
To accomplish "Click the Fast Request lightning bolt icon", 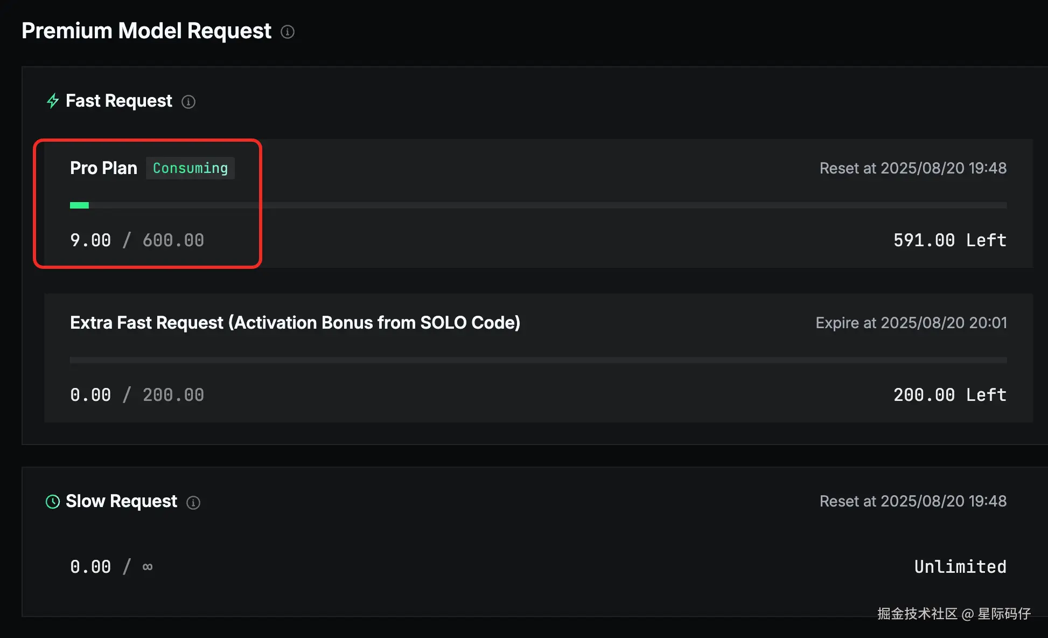I will pyautogui.click(x=53, y=101).
